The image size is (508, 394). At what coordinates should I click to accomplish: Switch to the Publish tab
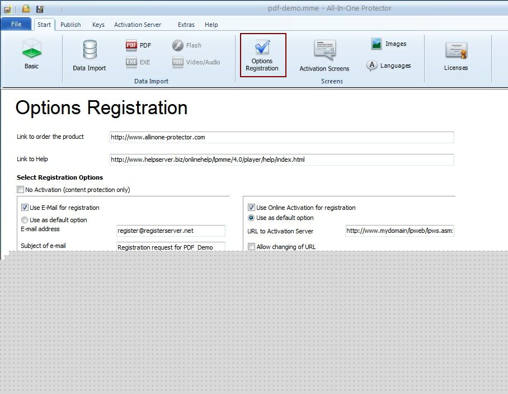coord(70,25)
